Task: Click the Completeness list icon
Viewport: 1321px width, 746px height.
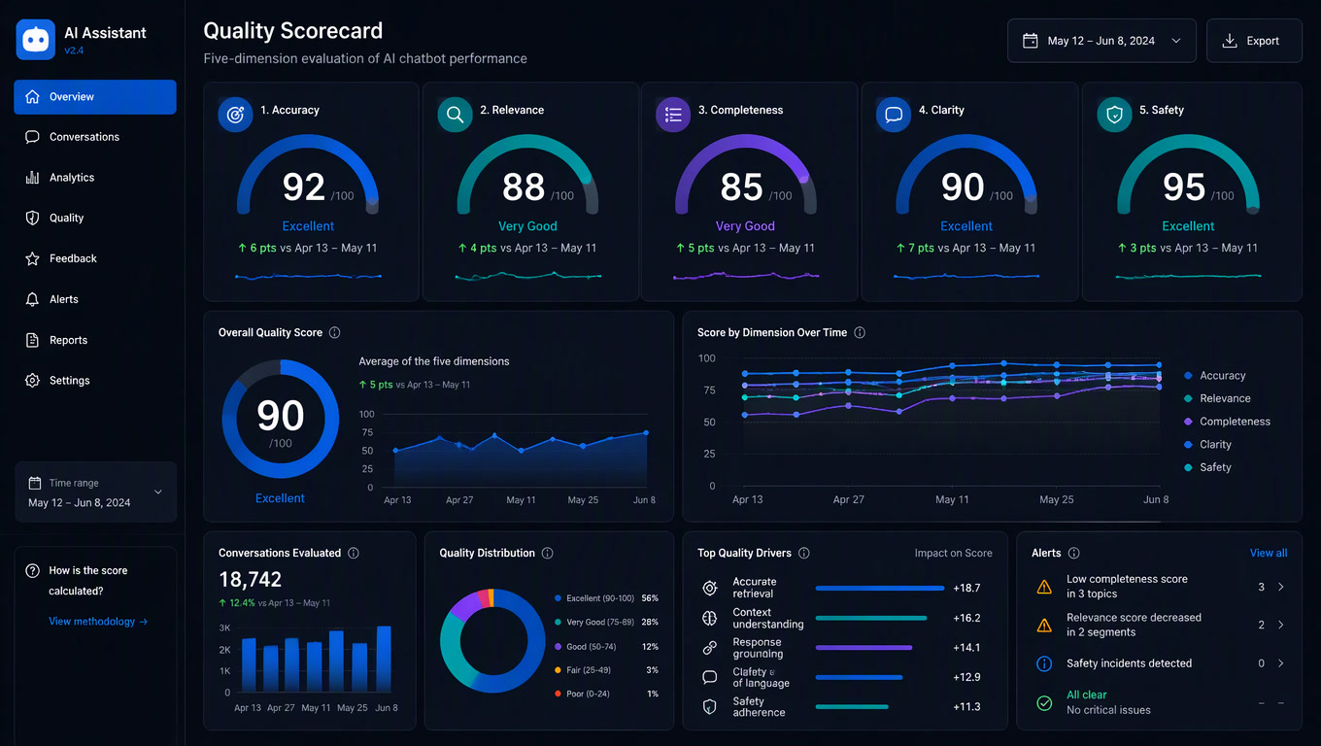Action: coord(673,114)
